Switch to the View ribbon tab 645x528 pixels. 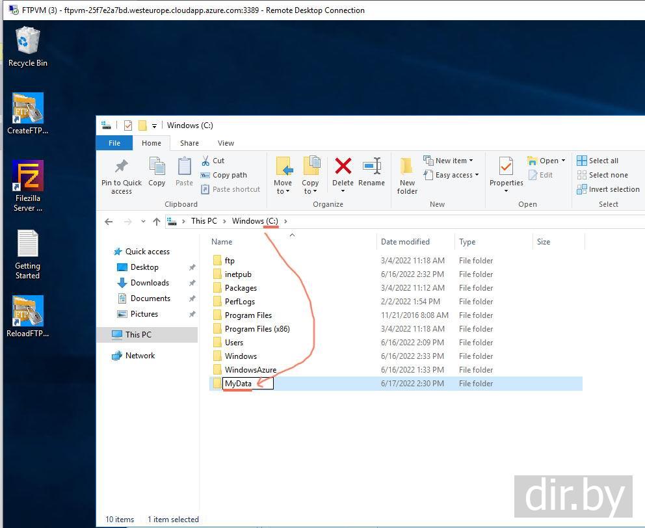coord(226,143)
